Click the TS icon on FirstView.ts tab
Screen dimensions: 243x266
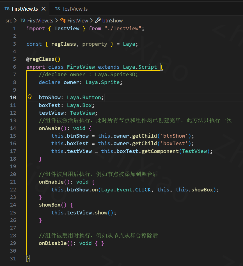pos(7,9)
